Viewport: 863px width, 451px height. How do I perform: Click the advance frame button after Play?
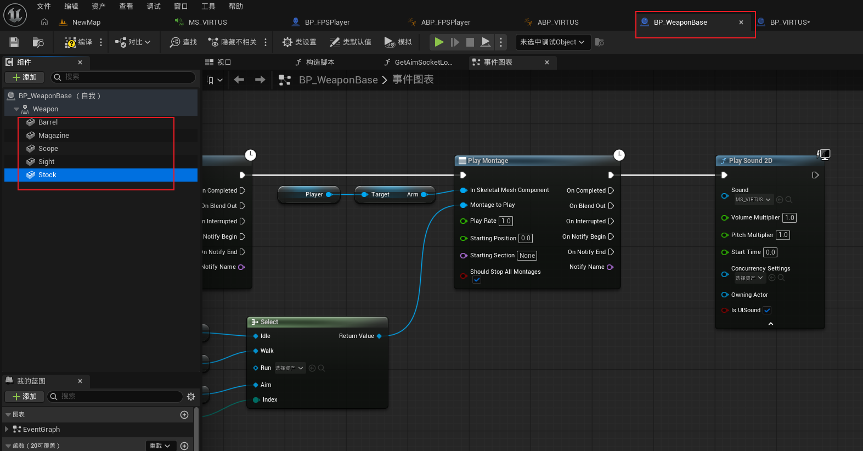(x=455, y=42)
